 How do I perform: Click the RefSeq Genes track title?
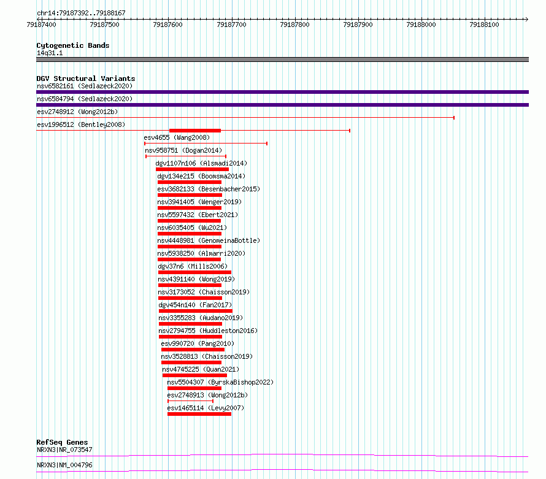pos(62,442)
